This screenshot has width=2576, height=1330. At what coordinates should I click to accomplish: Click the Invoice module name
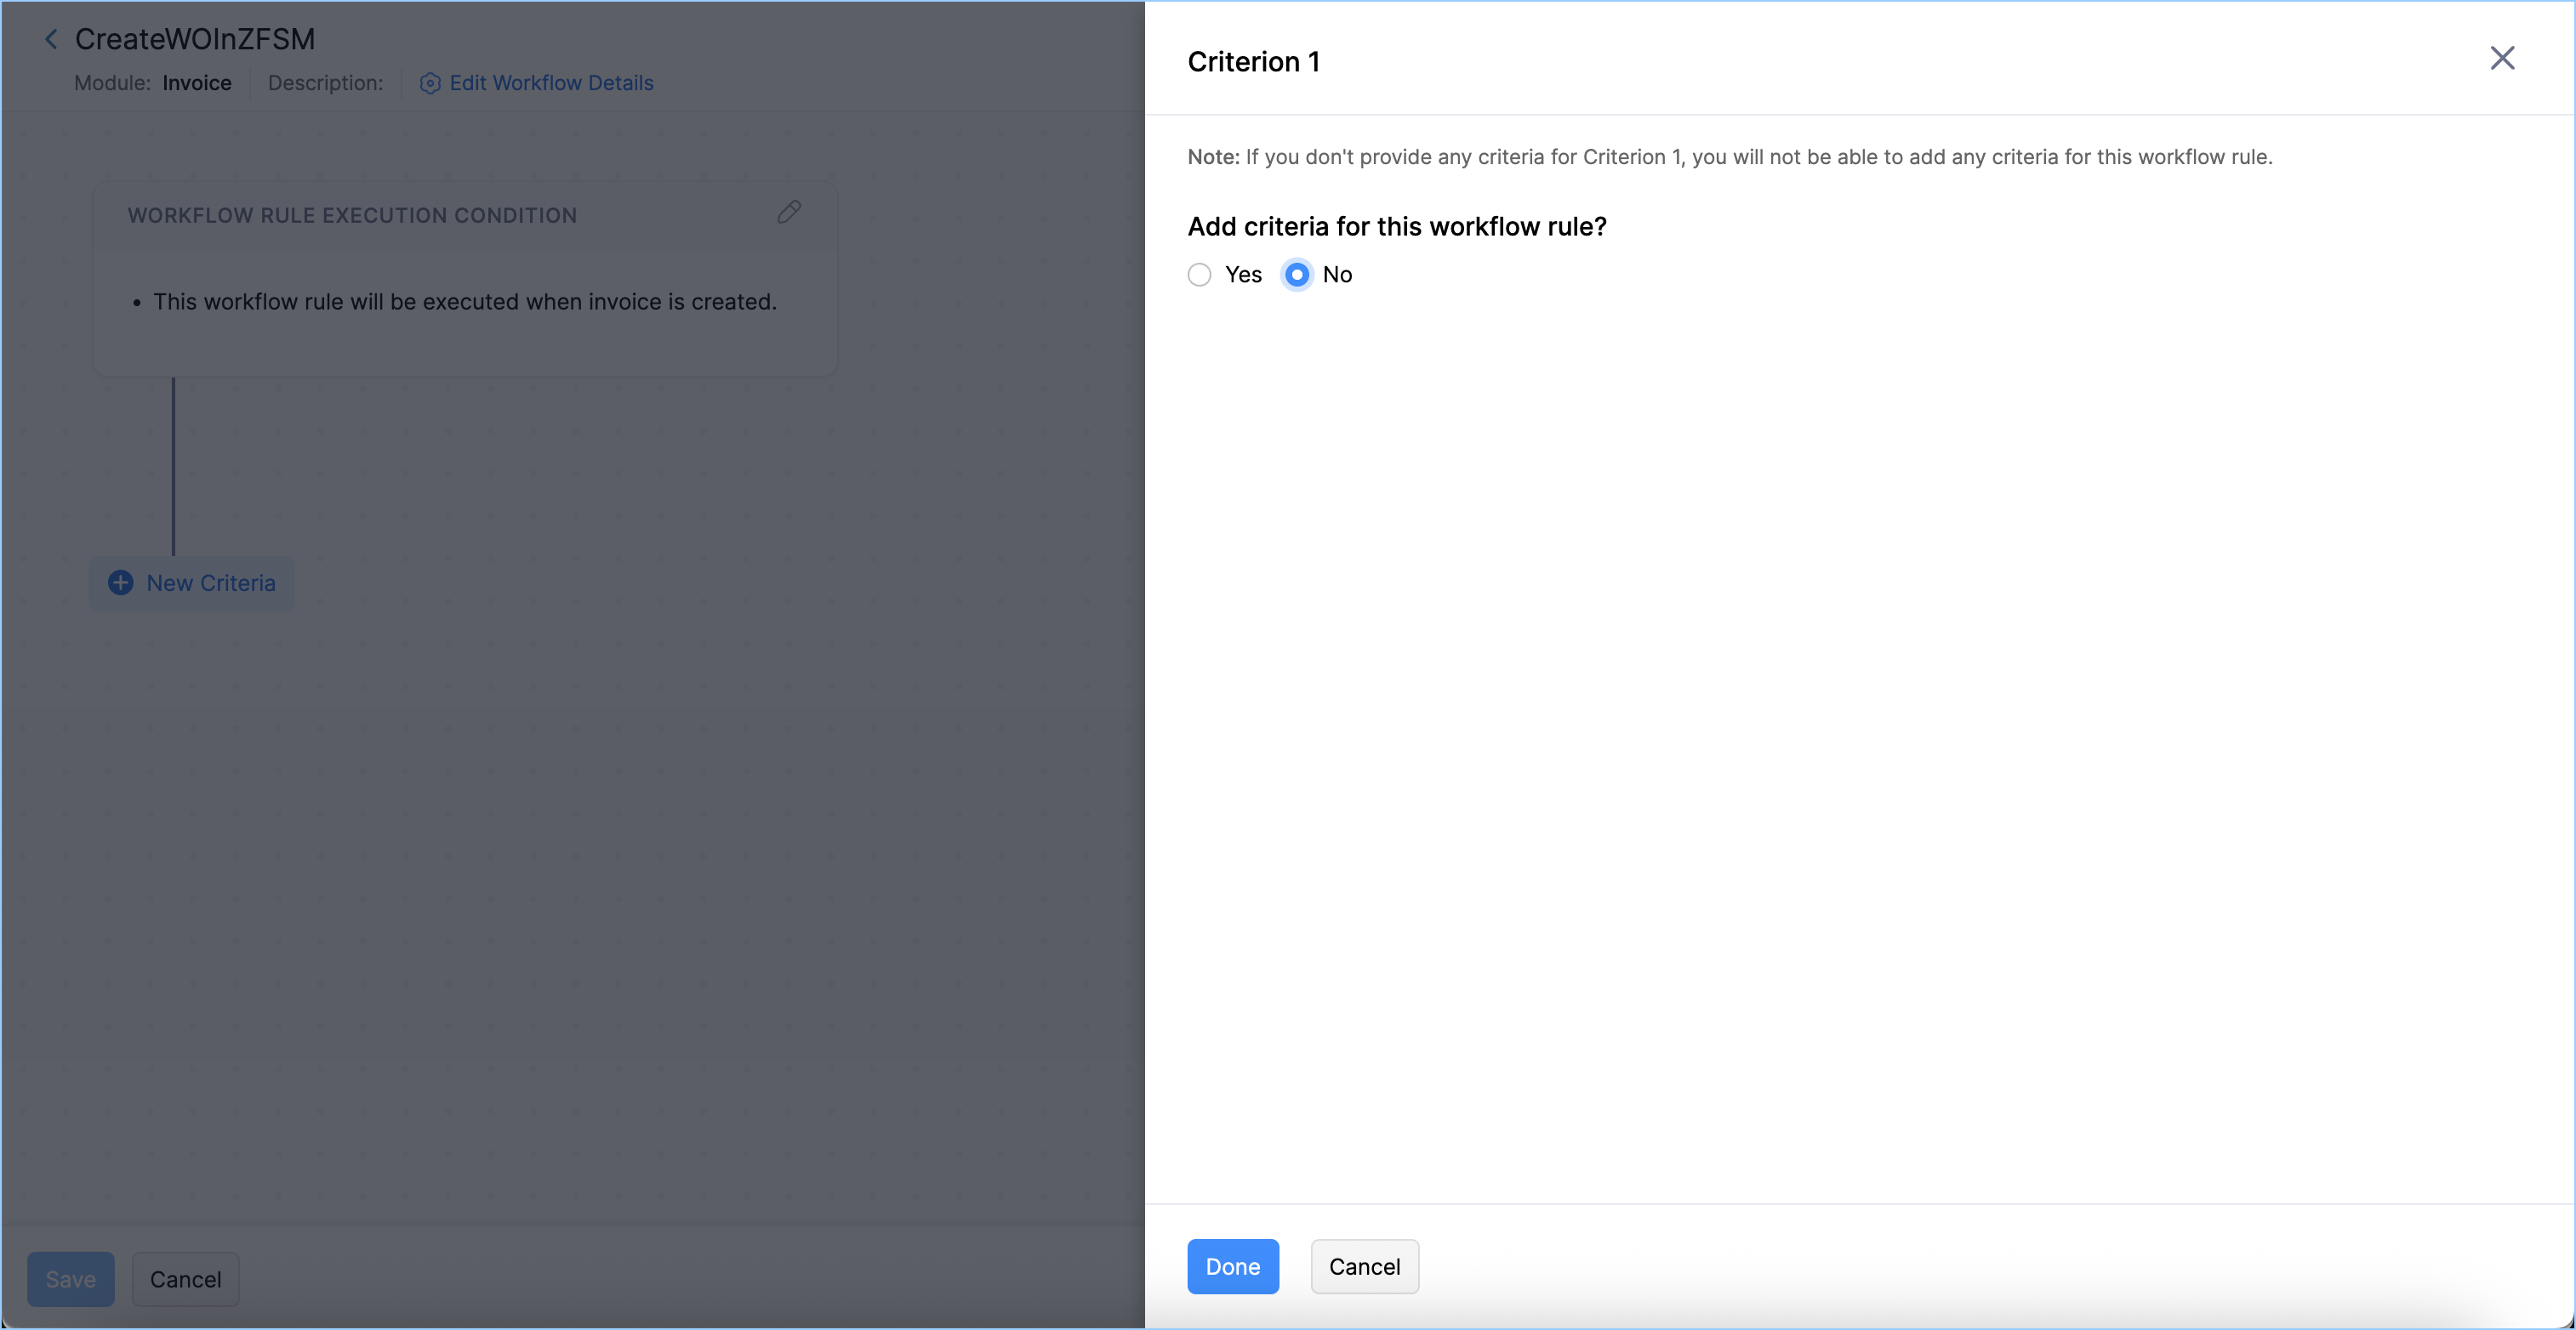coord(197,83)
